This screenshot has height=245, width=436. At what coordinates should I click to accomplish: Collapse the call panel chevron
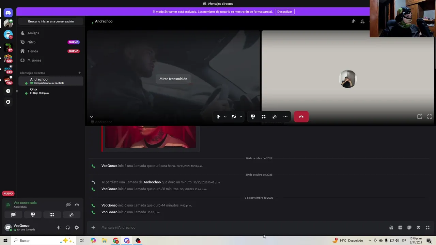pyautogui.click(x=91, y=117)
